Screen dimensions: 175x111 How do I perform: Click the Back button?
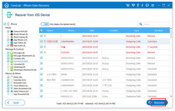[15, 103]
